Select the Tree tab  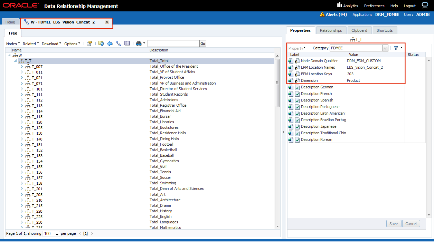pos(13,33)
